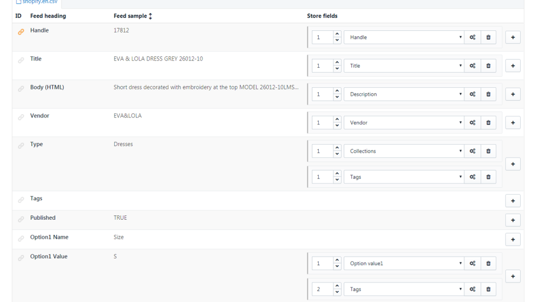Sort by Feed sample arrows icon
This screenshot has height=302, width=537.
pyautogui.click(x=150, y=16)
